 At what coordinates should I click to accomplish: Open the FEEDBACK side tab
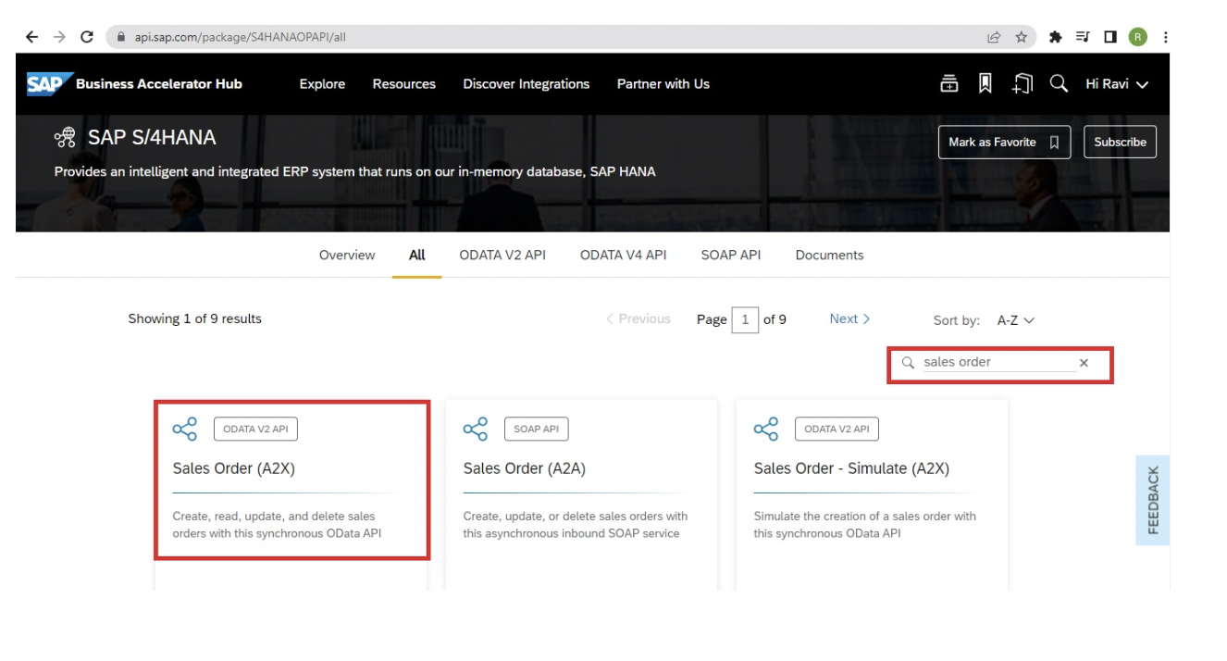(x=1153, y=500)
